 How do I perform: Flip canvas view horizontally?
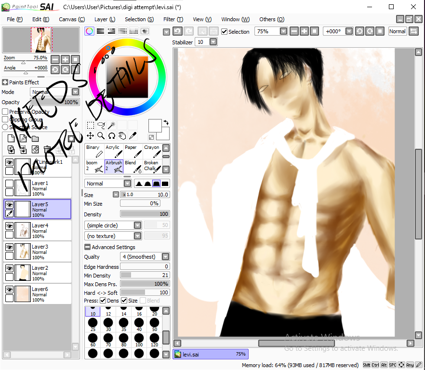413,31
